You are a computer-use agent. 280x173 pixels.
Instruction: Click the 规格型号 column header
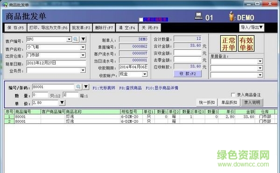point(132,112)
